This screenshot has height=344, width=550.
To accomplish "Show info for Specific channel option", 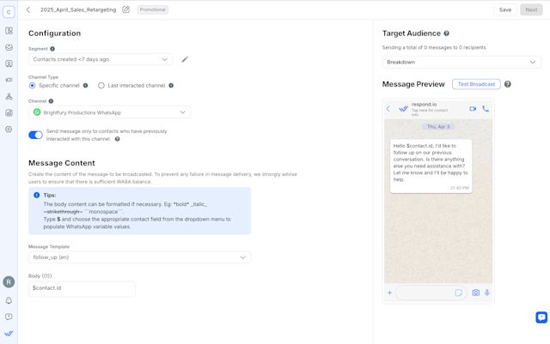I will point(85,86).
